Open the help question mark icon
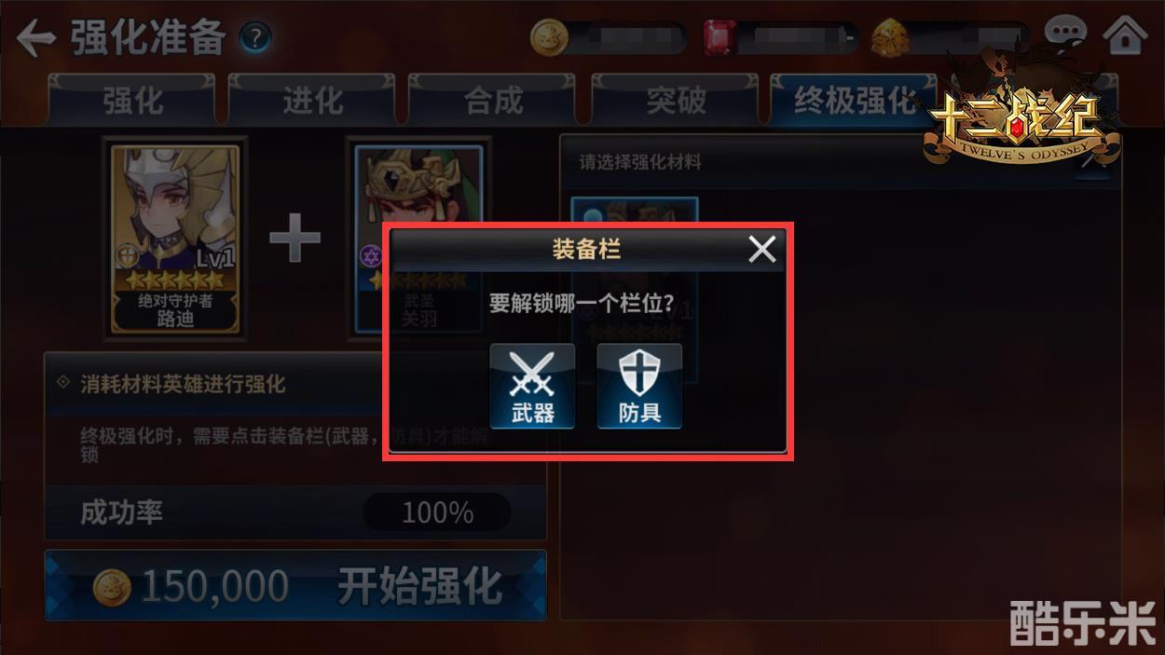 (254, 38)
